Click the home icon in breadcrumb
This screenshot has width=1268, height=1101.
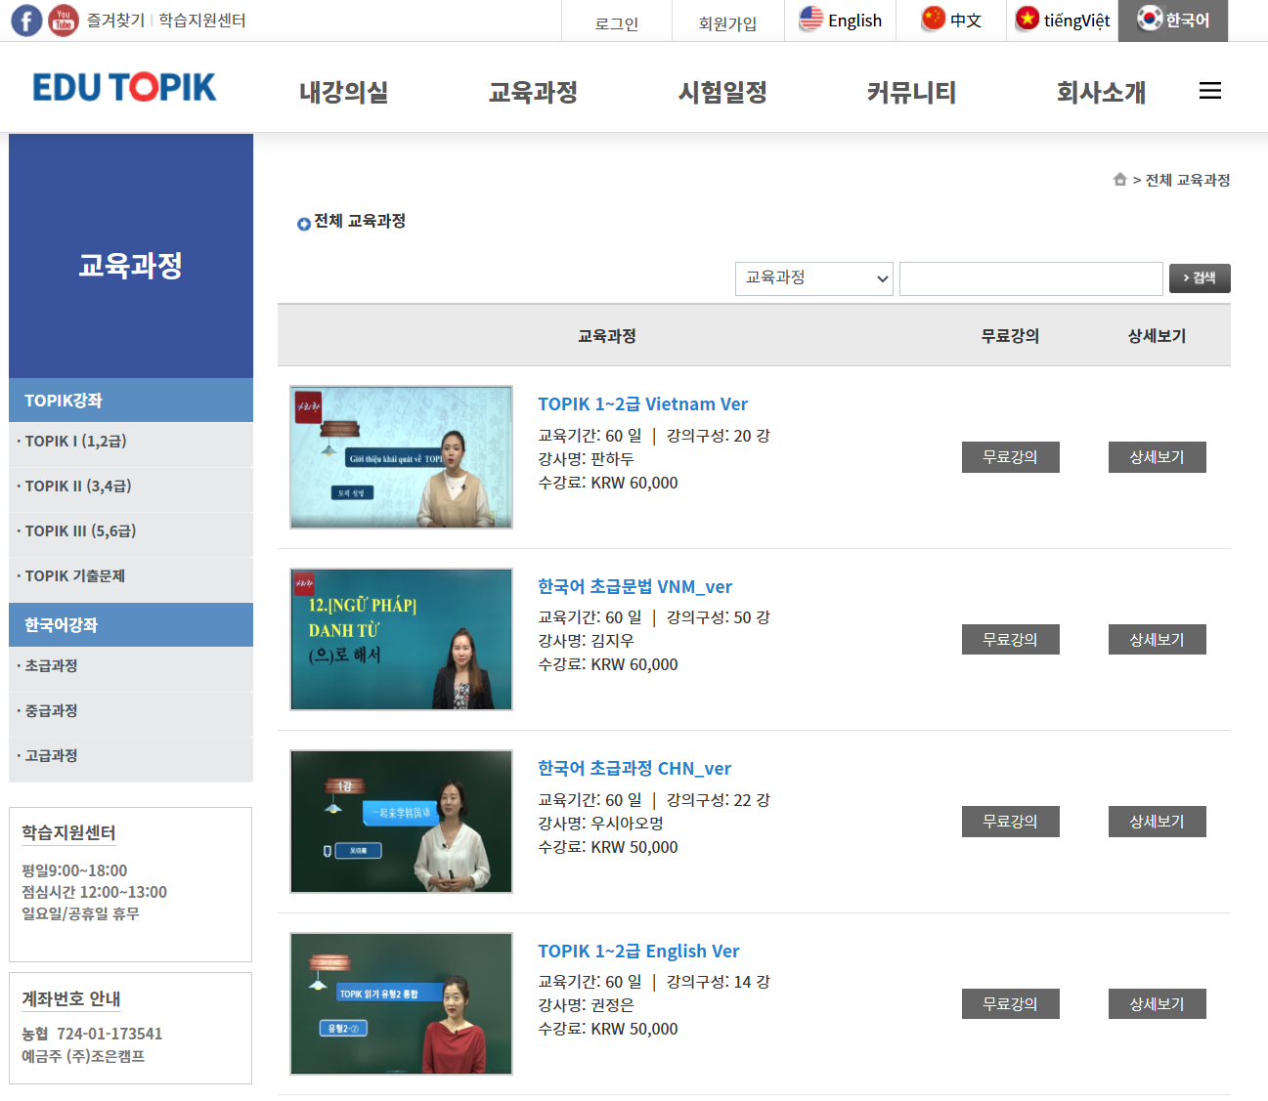click(1119, 180)
